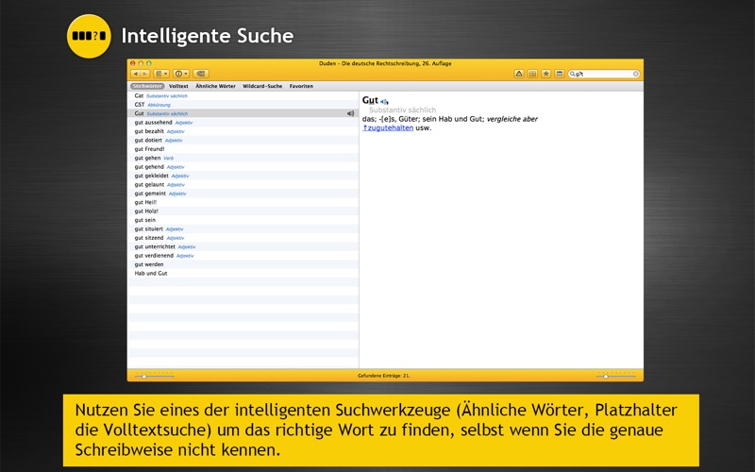Select the 'gut gehend' entry
Image resolution: width=755 pixels, height=472 pixels.
click(x=243, y=167)
